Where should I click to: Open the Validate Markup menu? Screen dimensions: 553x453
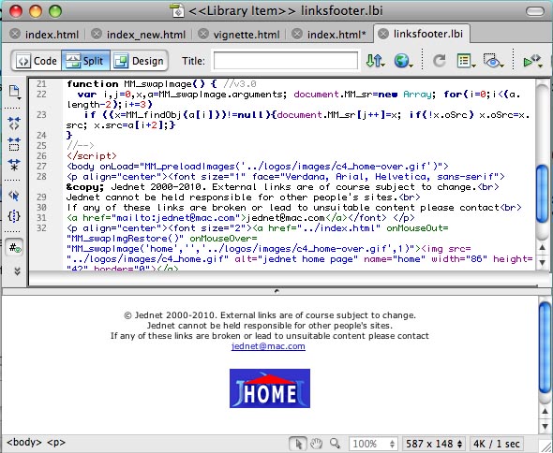tap(532, 61)
